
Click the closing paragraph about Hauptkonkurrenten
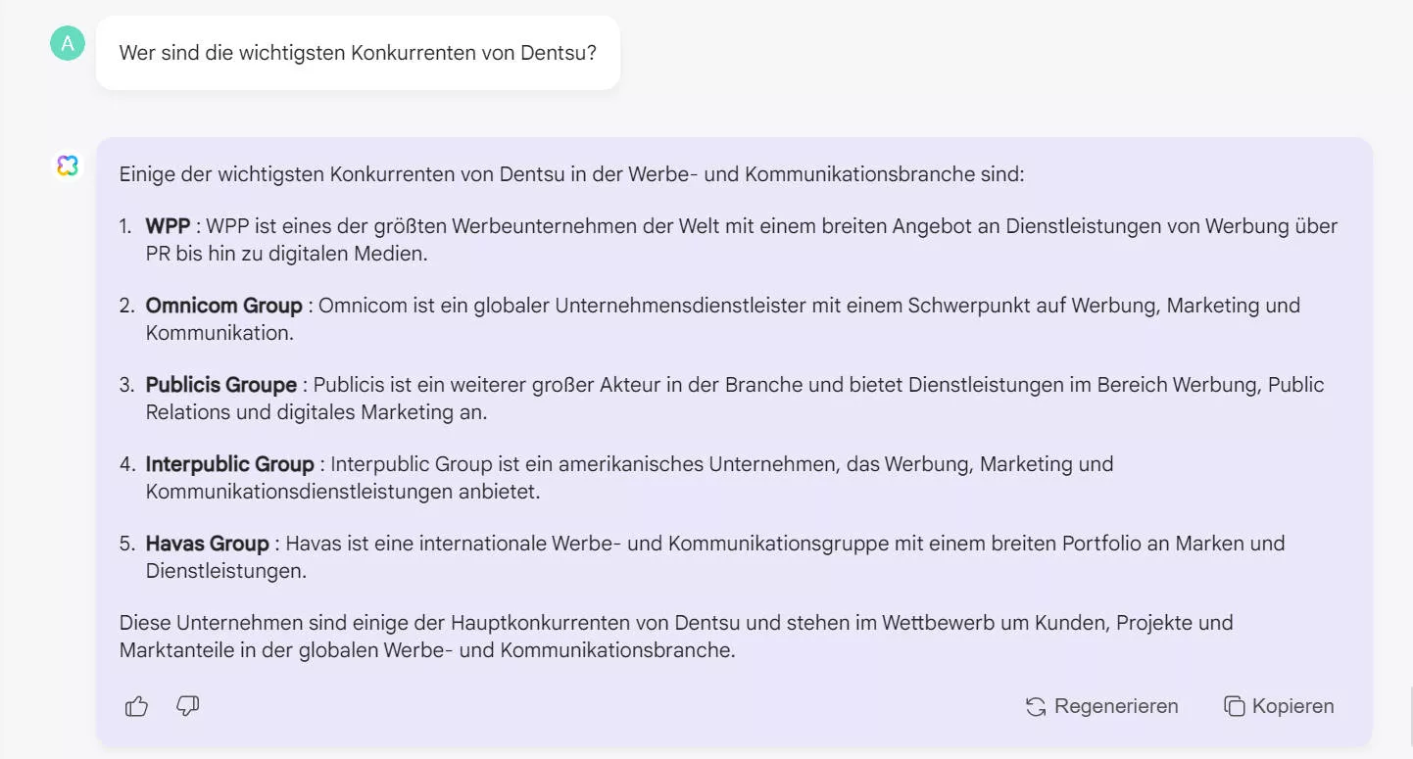pos(676,636)
